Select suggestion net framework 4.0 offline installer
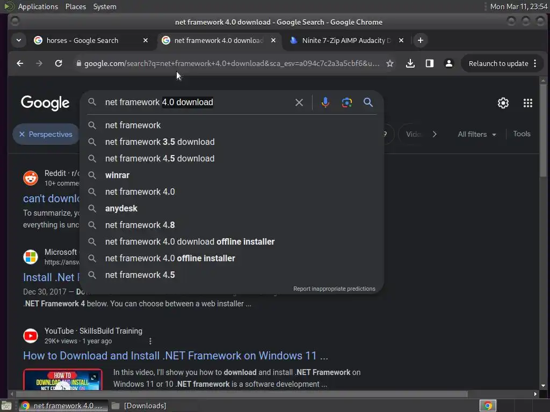 click(231, 258)
